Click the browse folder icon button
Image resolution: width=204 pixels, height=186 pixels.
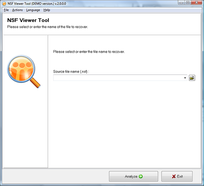click(x=192, y=78)
